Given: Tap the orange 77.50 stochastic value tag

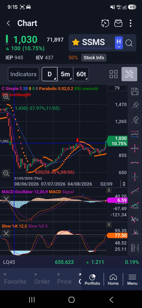Looking at the screenshot, I should 117,235.
